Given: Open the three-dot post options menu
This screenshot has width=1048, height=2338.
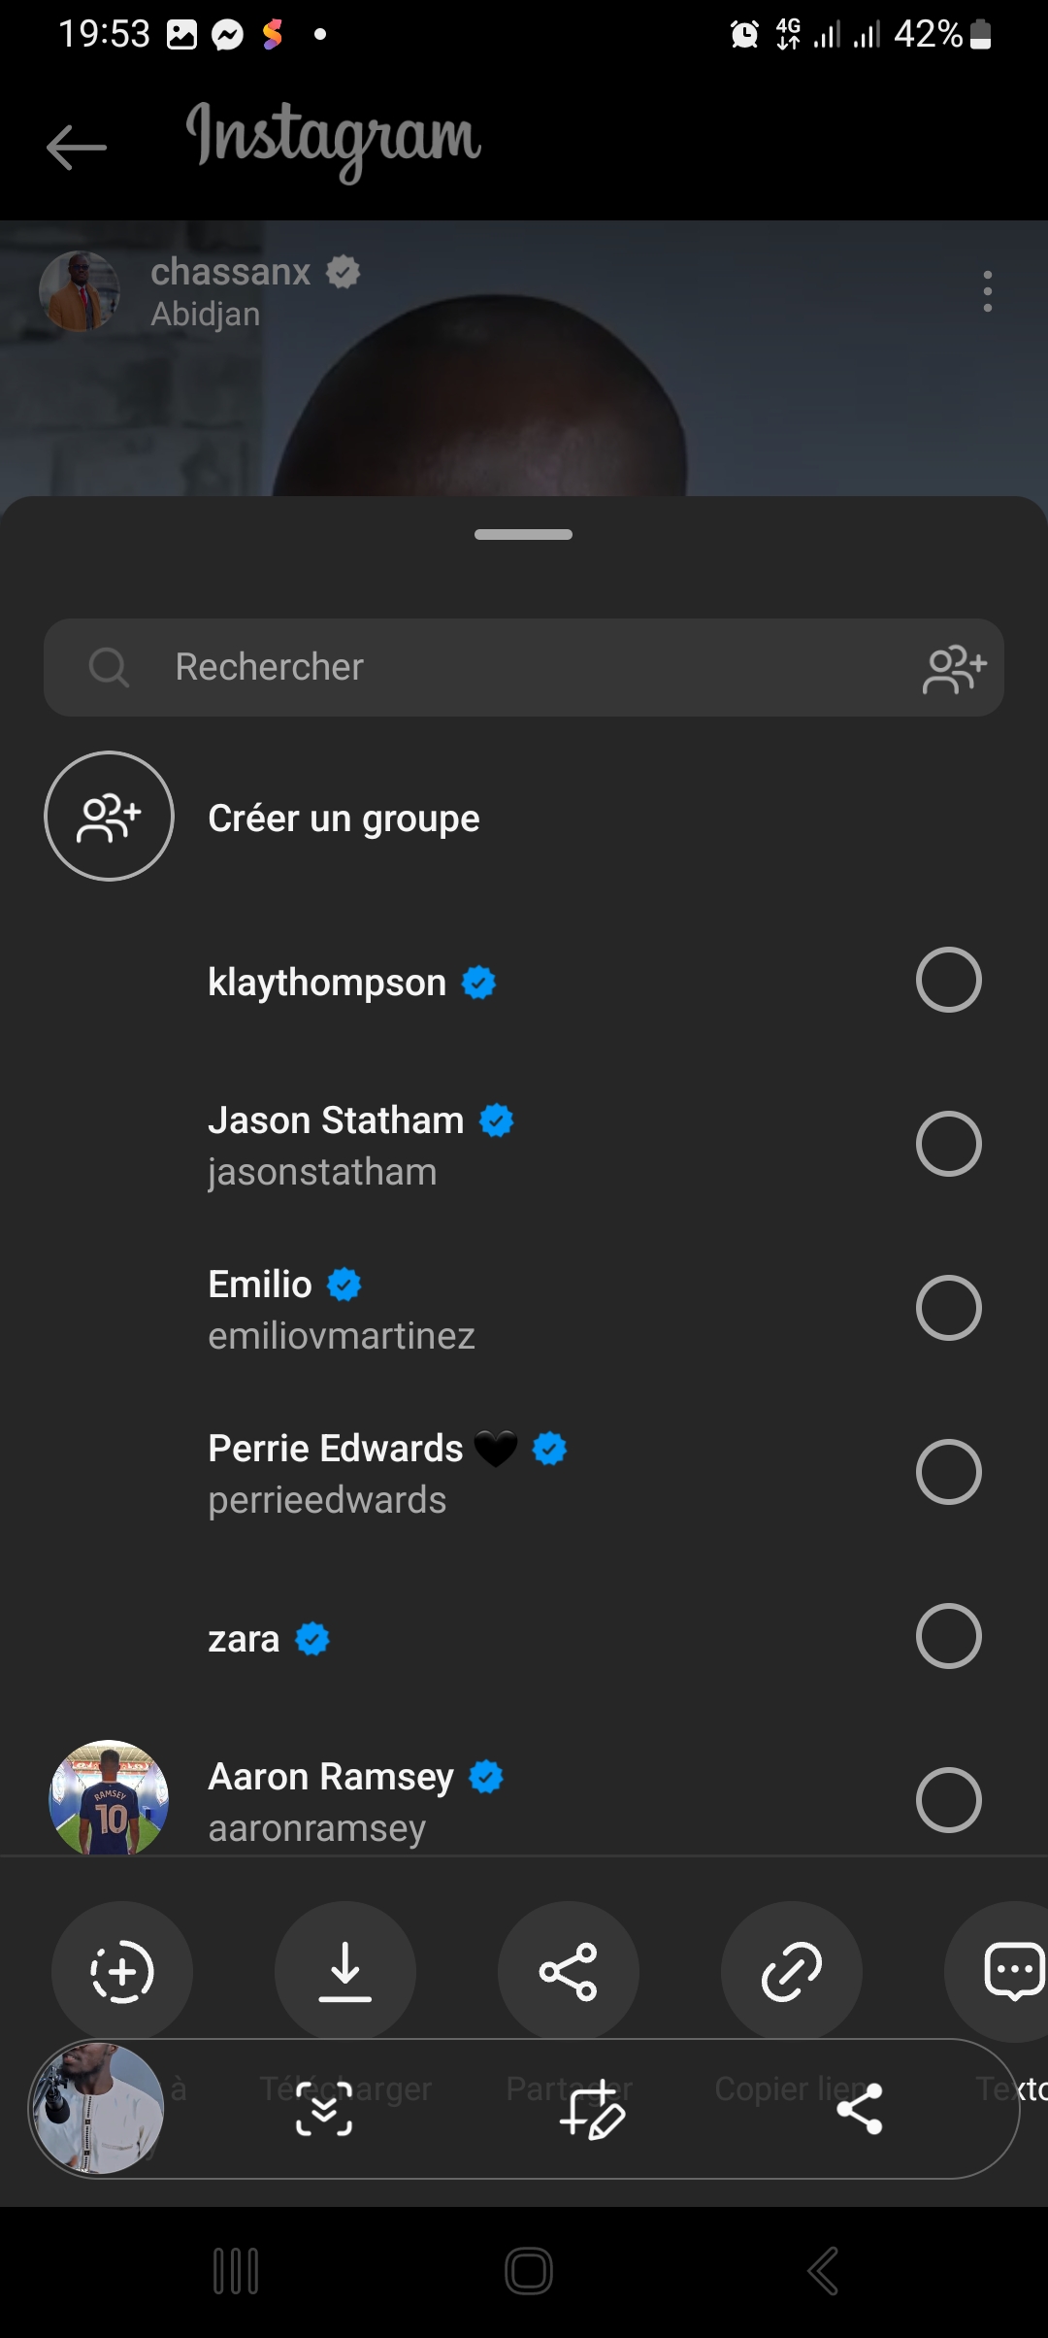Looking at the screenshot, I should 987,291.
